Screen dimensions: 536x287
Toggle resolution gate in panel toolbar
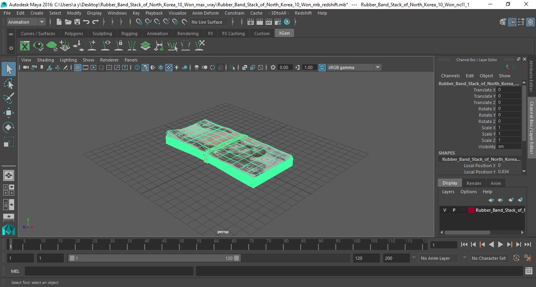[93, 67]
